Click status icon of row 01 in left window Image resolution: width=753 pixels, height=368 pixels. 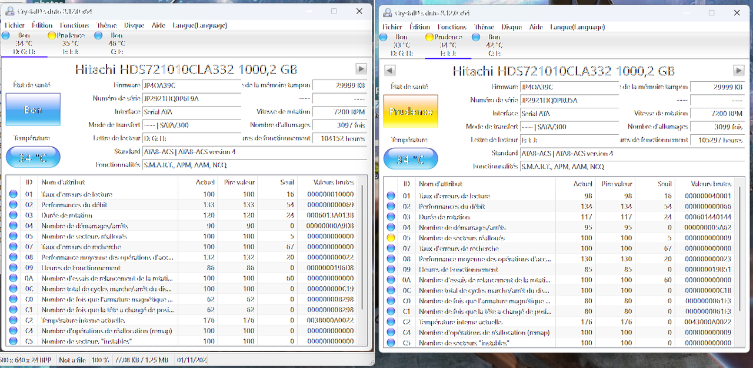click(13, 194)
